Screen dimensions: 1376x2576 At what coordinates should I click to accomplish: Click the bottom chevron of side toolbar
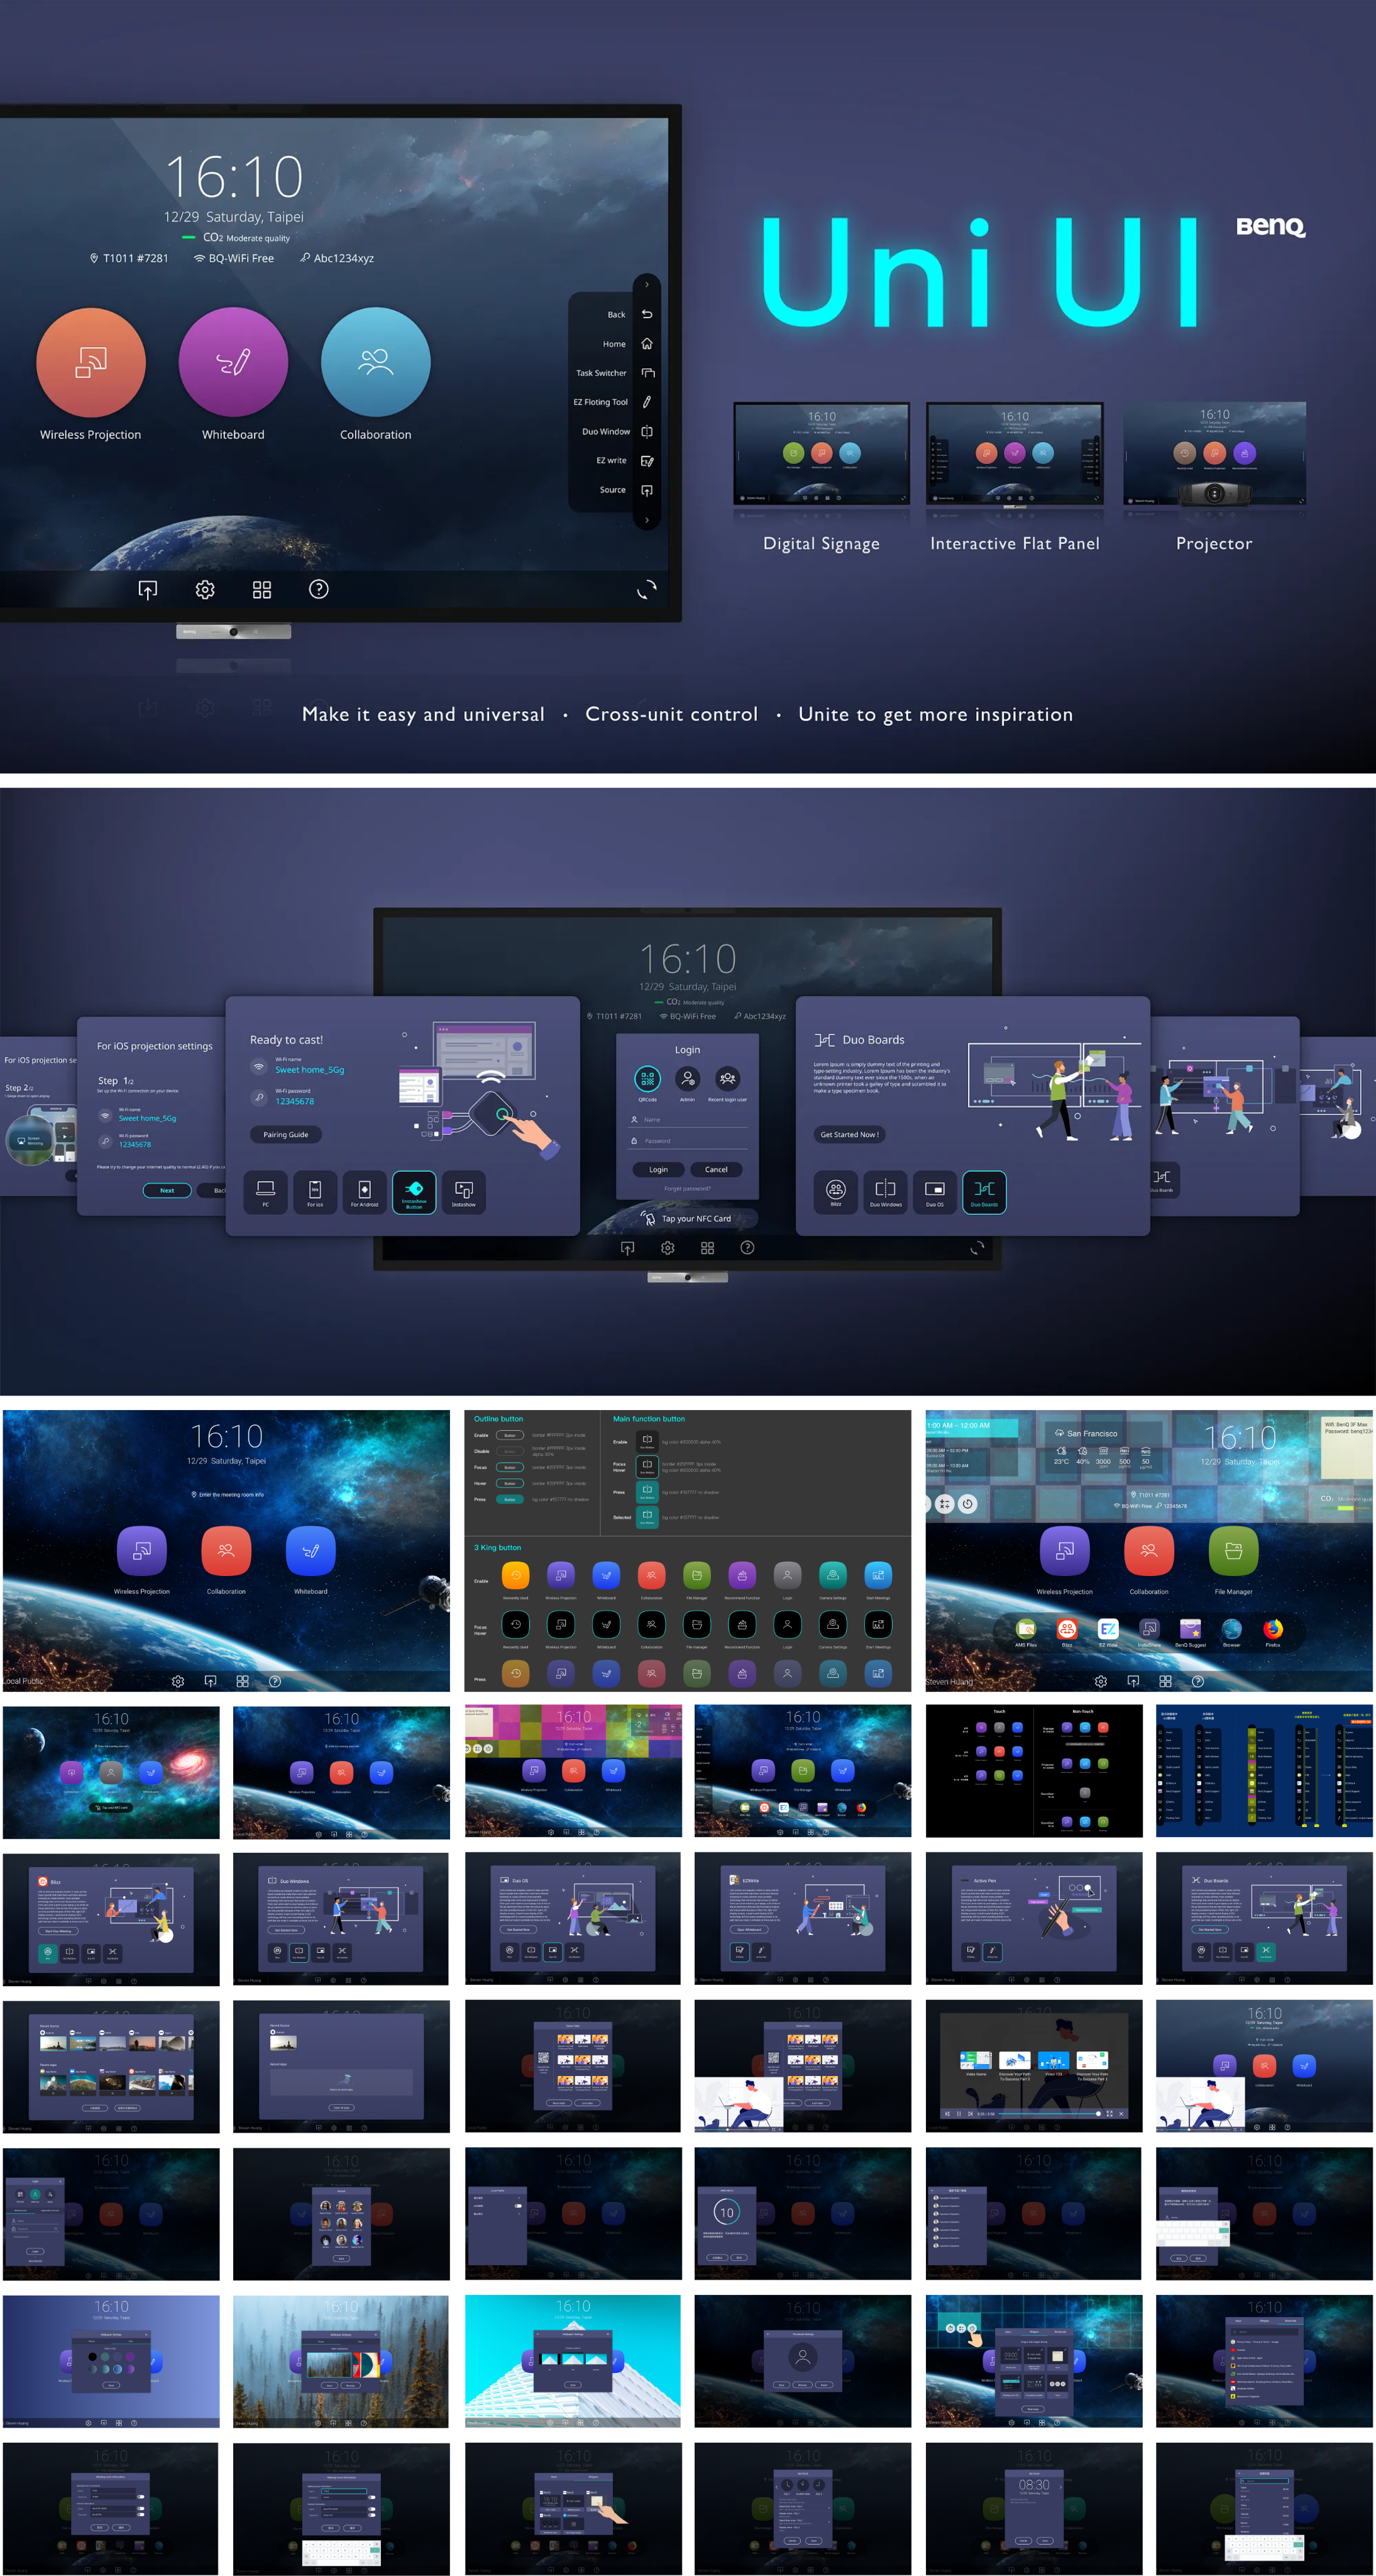647,520
